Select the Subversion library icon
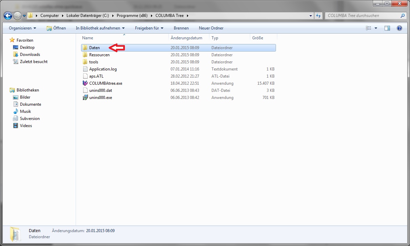410x246 pixels. point(16,119)
